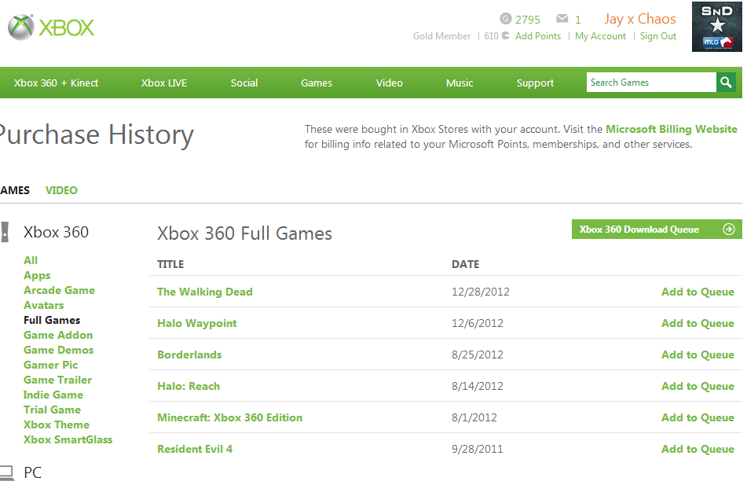The height and width of the screenshot is (485, 747).
Task: Select Xbox SmartGlass category filter
Action: tap(68, 439)
